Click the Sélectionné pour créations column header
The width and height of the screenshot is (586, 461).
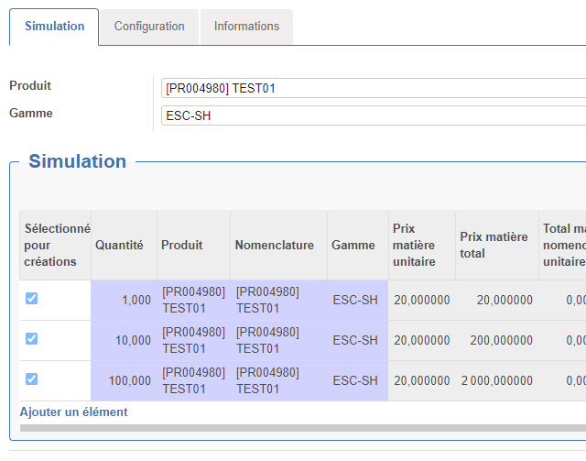[57, 245]
